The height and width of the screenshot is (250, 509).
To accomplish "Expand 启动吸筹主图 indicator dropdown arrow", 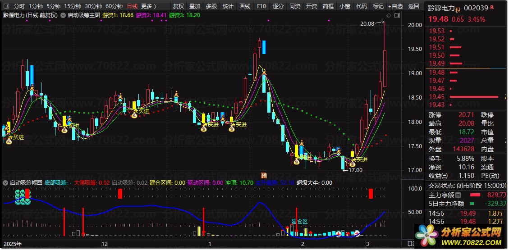I will tap(63, 15).
